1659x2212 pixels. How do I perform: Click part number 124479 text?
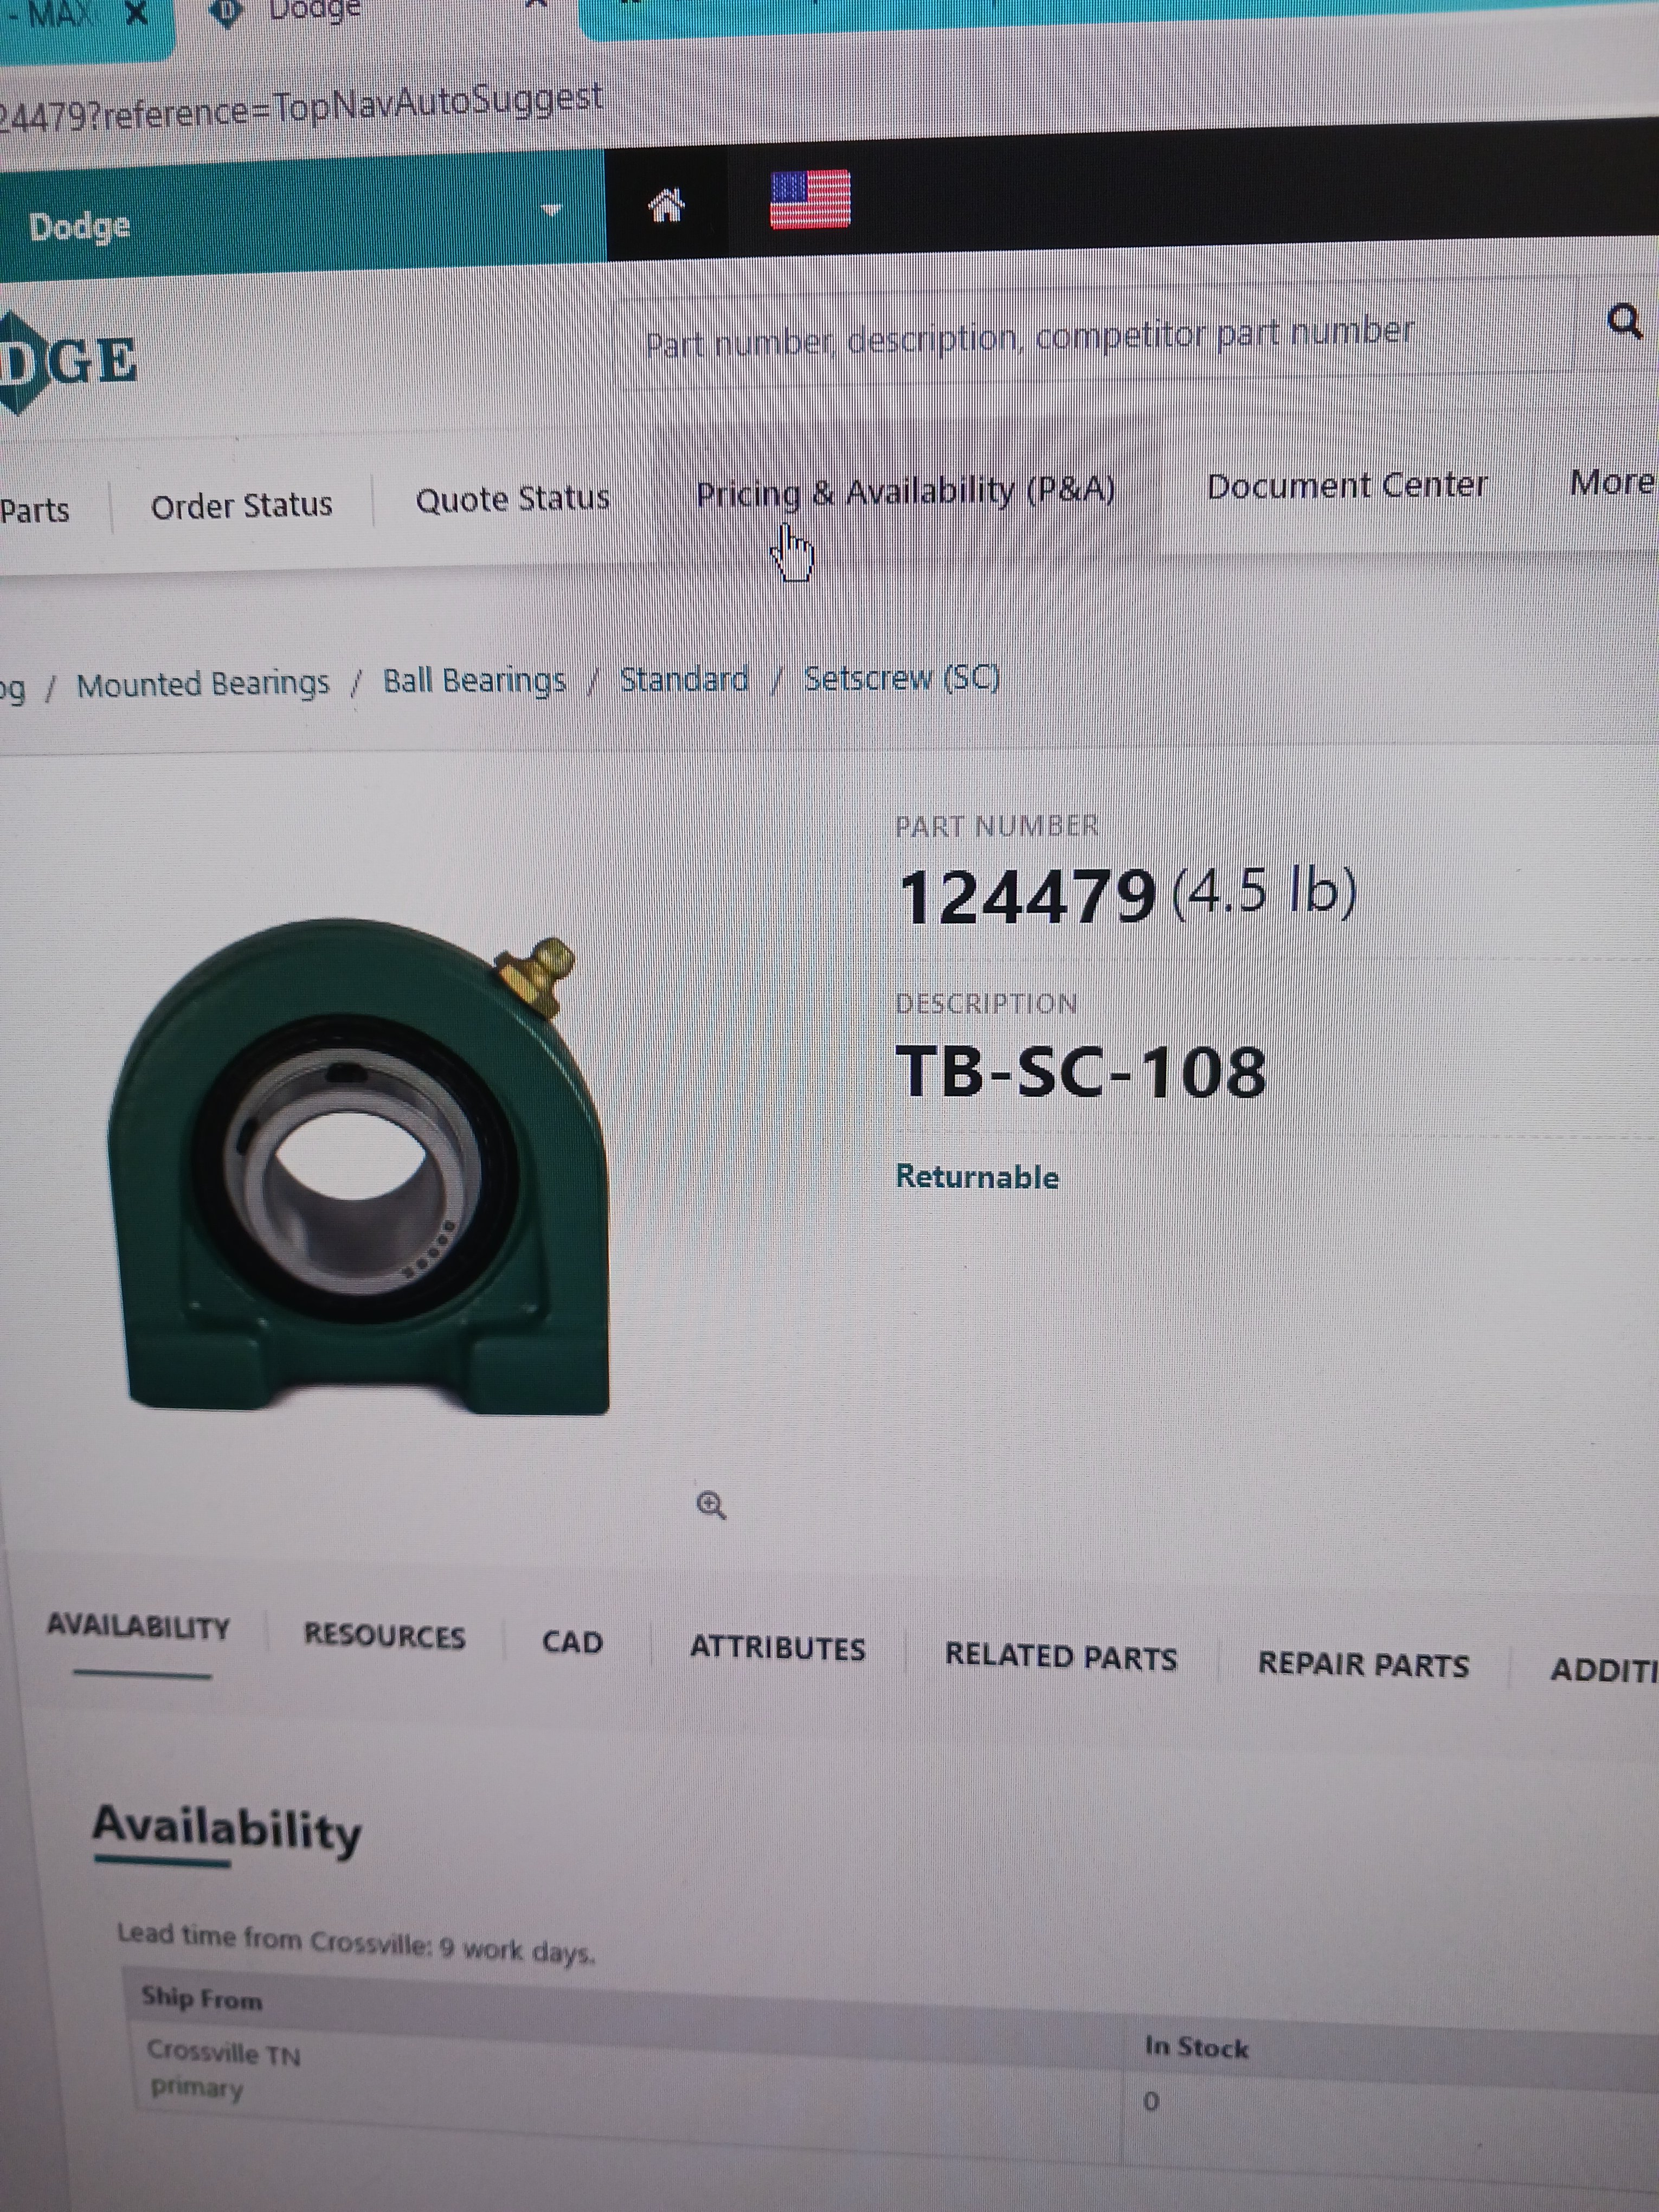pyautogui.click(x=1027, y=896)
